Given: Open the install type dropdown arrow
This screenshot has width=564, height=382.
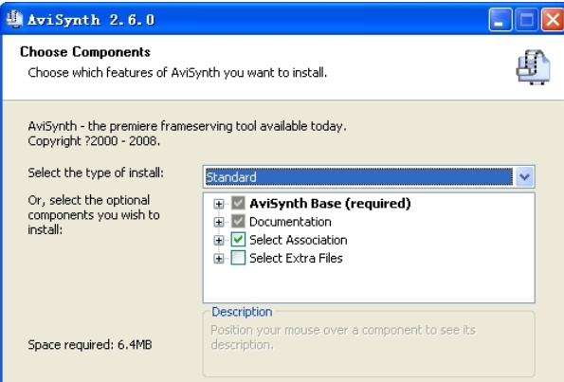Looking at the screenshot, I should tap(524, 176).
